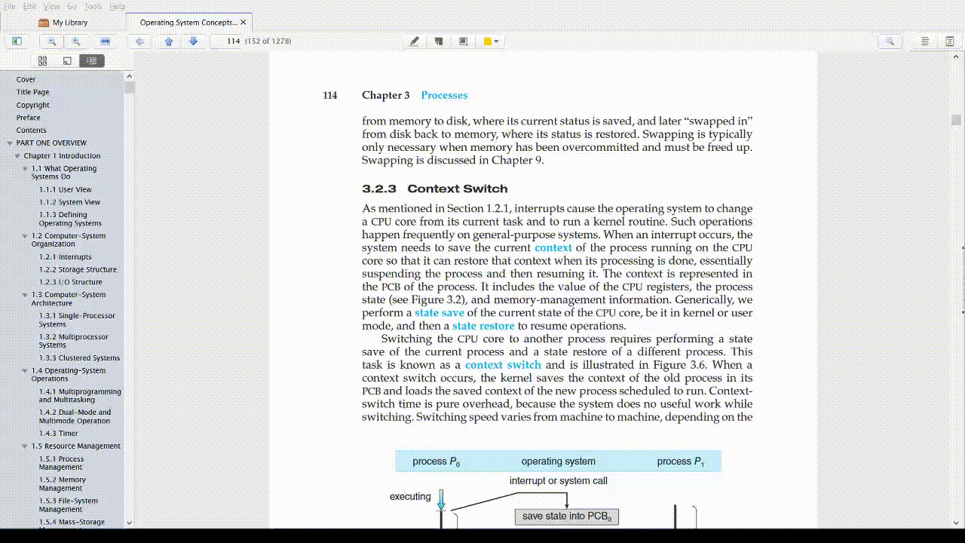Switch to the My Library tab
Viewport: 965px width, 543px height.
69,23
